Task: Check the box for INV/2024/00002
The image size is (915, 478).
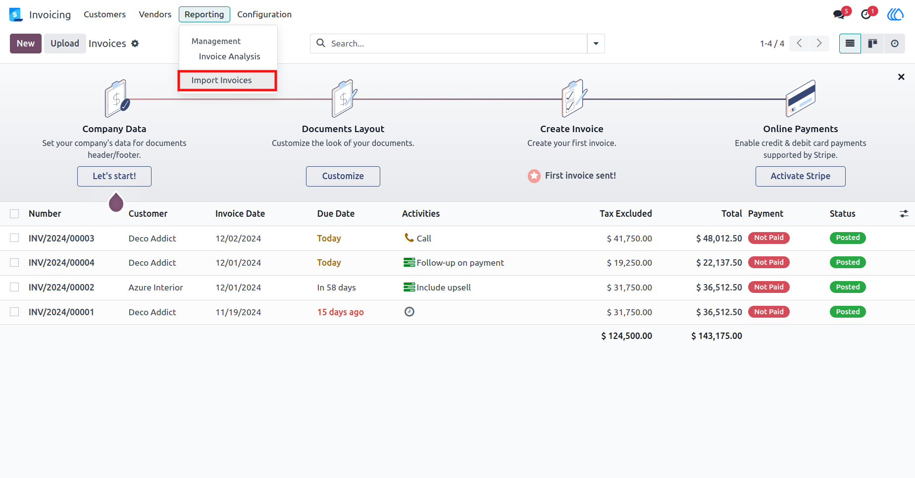Action: 14,287
